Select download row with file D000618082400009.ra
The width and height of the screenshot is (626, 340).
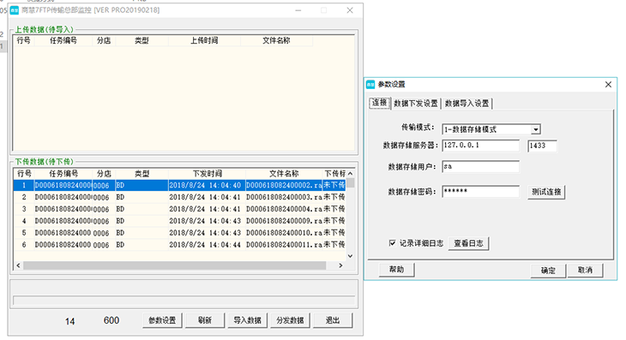coord(180,221)
